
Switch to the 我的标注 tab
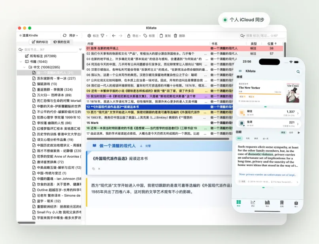click(x=40, y=42)
